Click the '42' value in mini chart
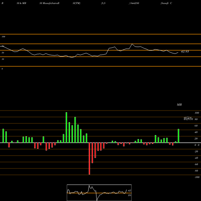 (129, 191)
